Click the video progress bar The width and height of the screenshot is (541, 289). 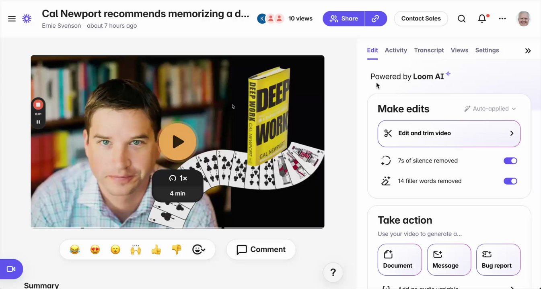177,228
